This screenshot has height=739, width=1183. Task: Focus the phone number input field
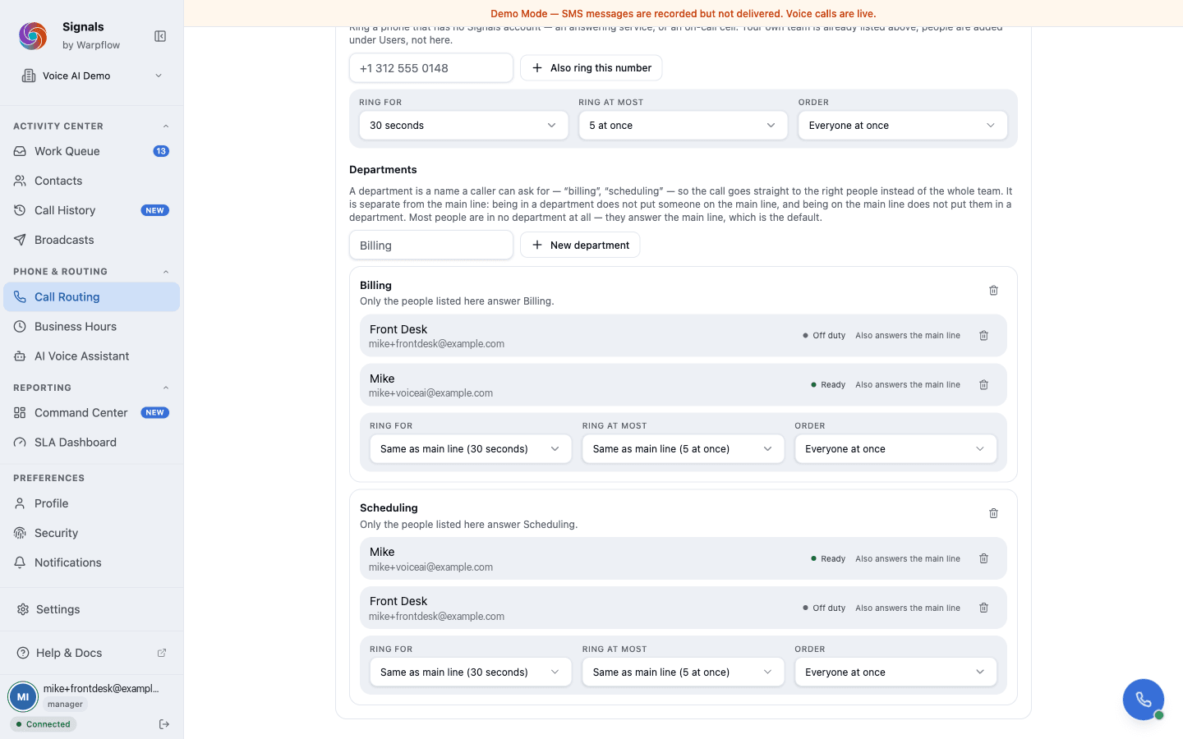pos(431,68)
